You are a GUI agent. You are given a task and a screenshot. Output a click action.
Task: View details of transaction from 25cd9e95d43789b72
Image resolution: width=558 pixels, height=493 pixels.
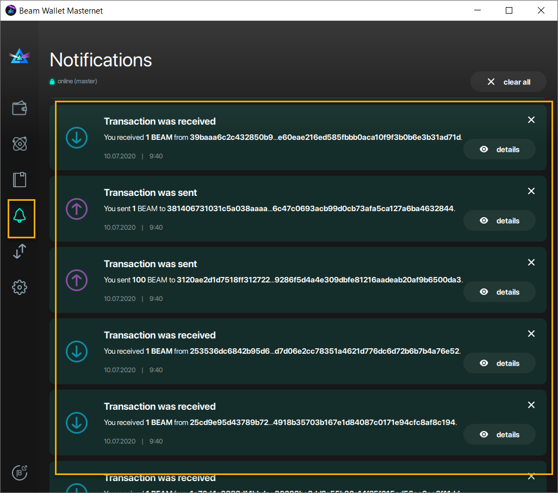point(499,434)
